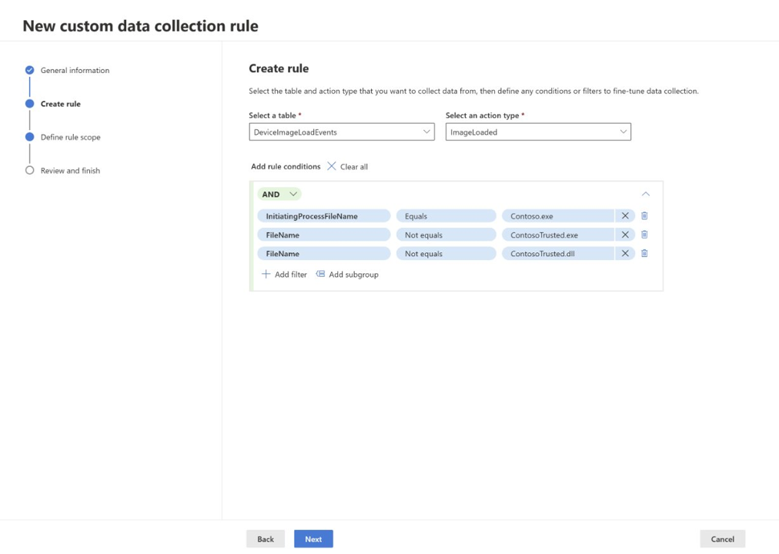Screen dimensions: 779x554
Task: Clear the ContosoTrusted.exe value with X icon
Action: pyautogui.click(x=625, y=235)
